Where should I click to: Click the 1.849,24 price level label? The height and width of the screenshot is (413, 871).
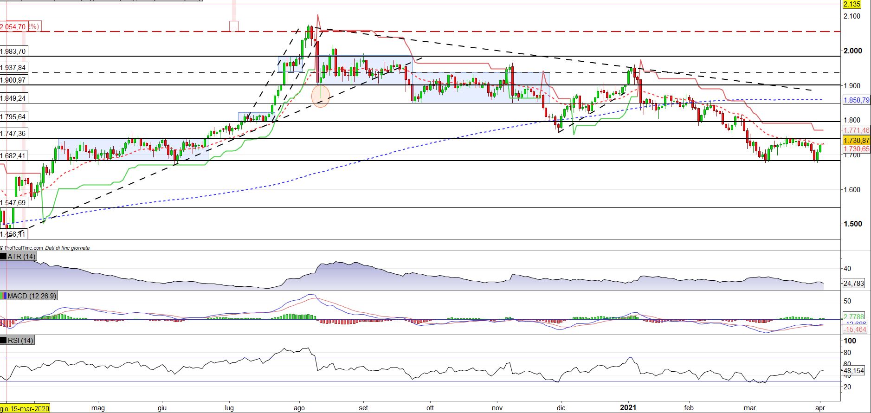13,98
